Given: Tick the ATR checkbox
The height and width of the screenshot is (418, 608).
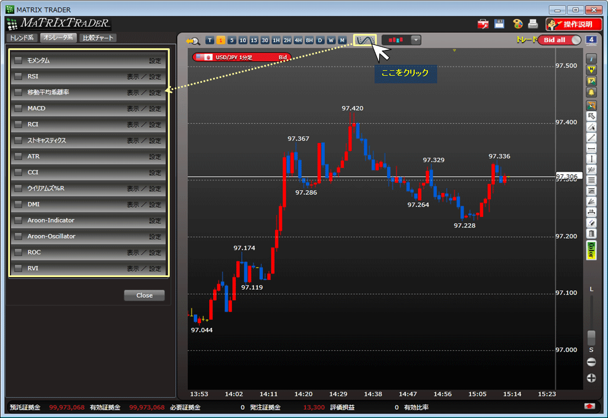Looking at the screenshot, I should coord(18,156).
